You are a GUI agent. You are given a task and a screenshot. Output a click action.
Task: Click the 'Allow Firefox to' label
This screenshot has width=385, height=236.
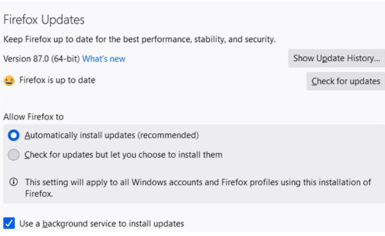33,117
